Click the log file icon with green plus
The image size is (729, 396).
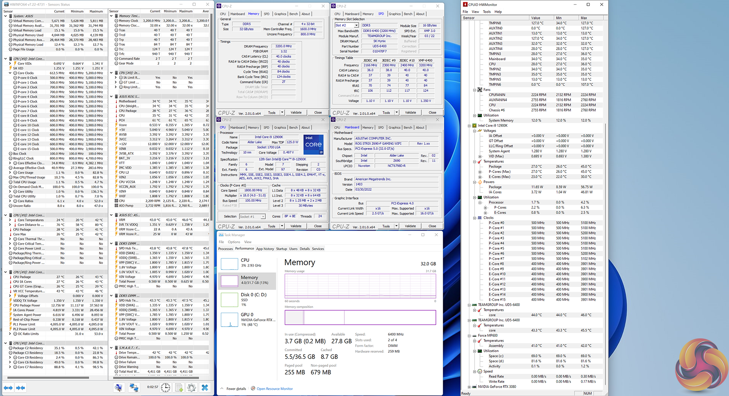click(x=179, y=387)
